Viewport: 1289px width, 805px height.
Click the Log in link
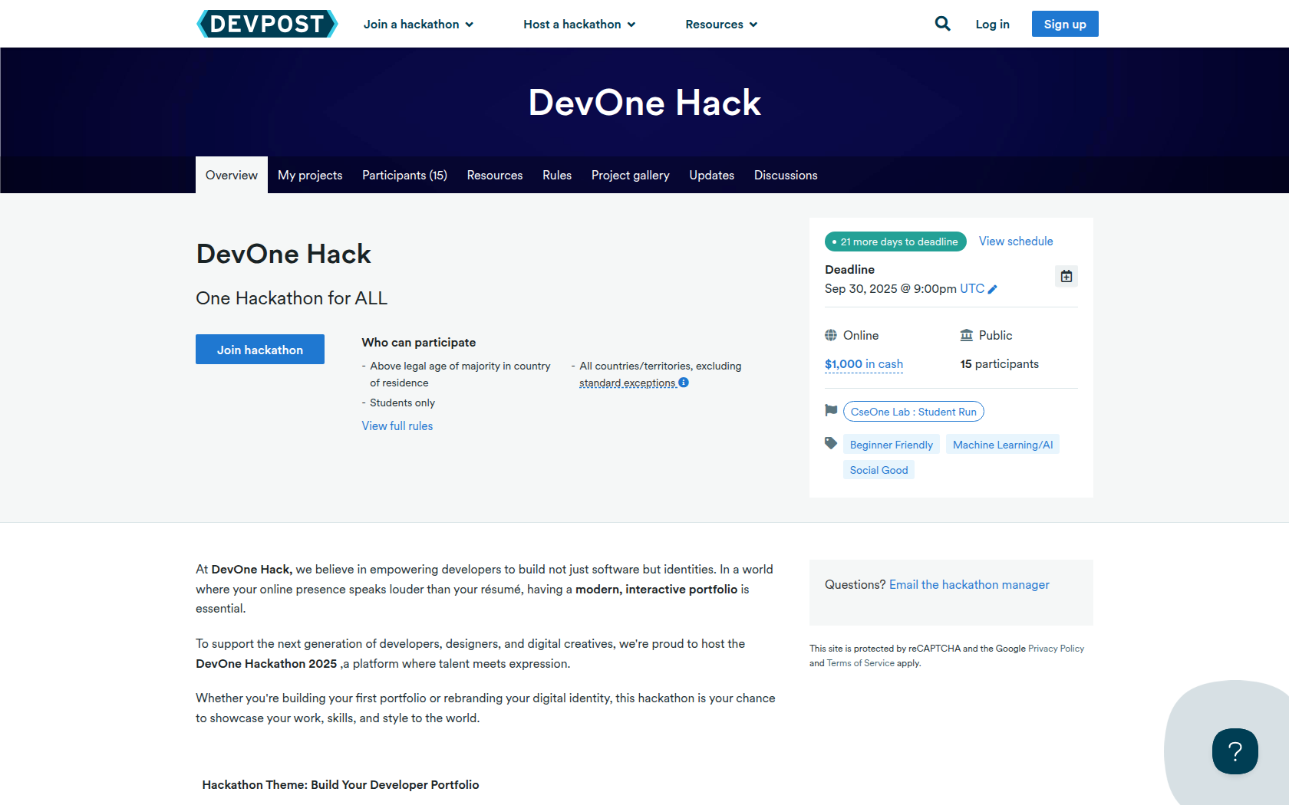click(992, 25)
